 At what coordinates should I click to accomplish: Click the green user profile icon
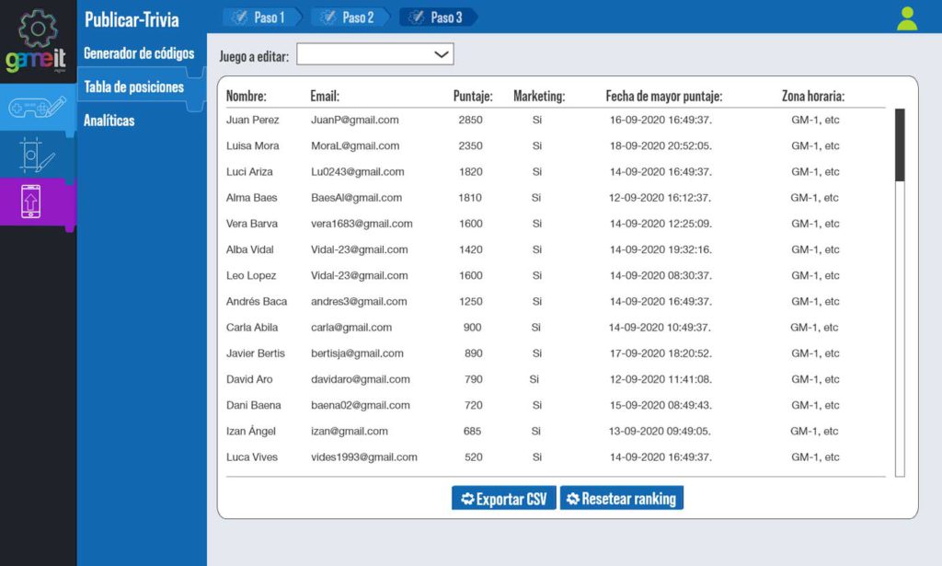click(906, 17)
